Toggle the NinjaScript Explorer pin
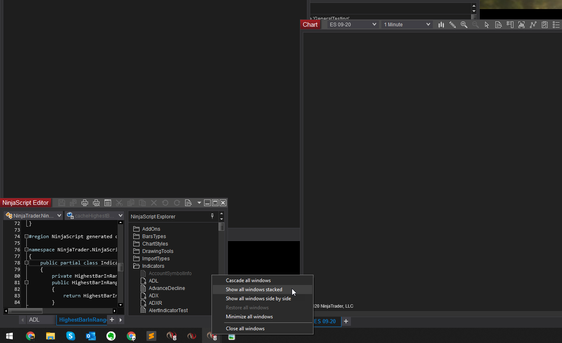 coord(212,216)
